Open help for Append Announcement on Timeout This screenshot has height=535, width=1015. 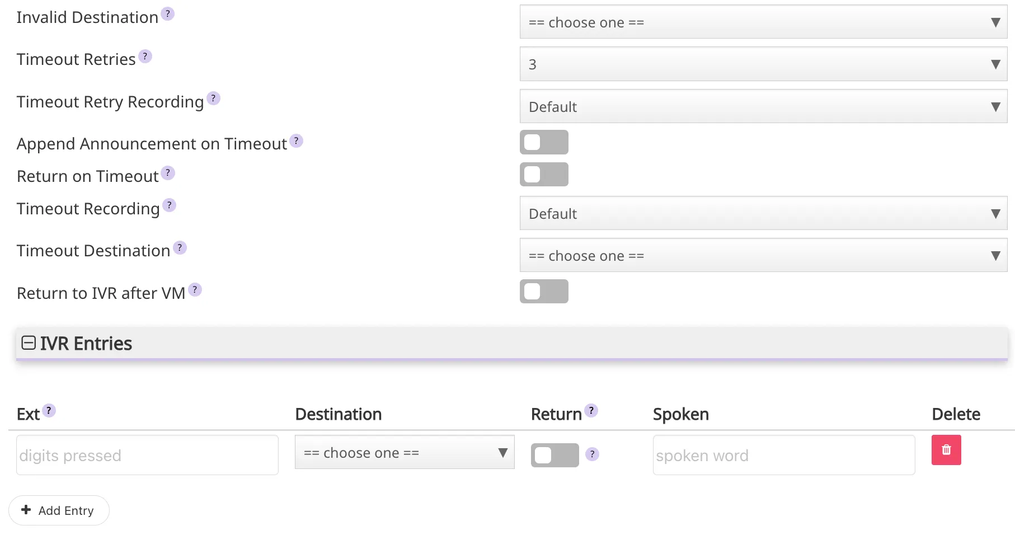(296, 140)
